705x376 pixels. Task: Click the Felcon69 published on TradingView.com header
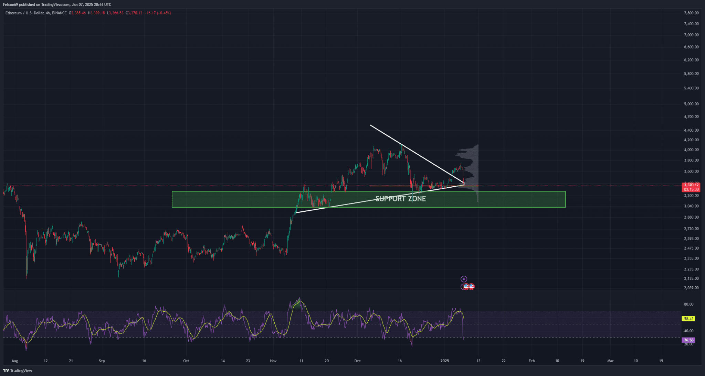click(x=57, y=4)
